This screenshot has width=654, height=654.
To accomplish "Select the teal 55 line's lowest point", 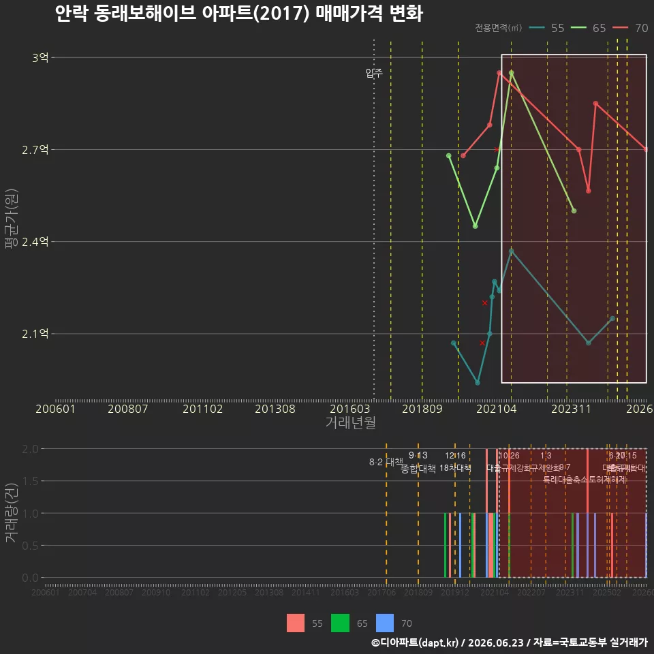I will click(x=478, y=382).
